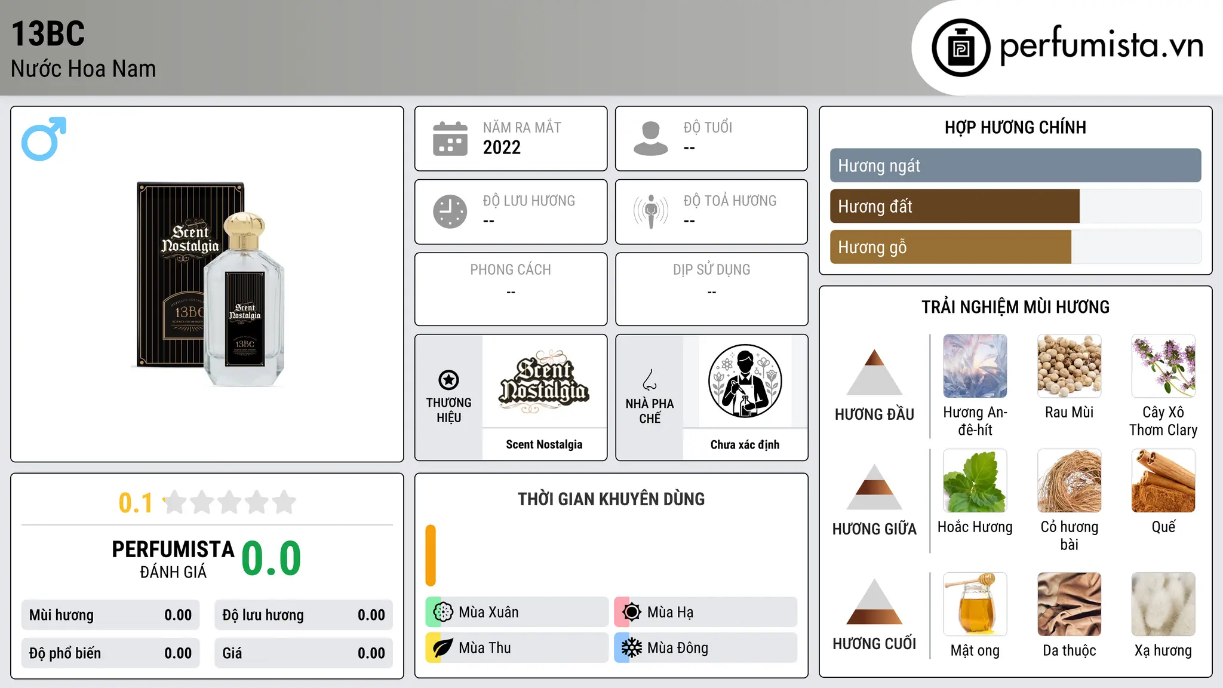Open the Mật ong honey note image
The width and height of the screenshot is (1223, 688).
tap(975, 604)
